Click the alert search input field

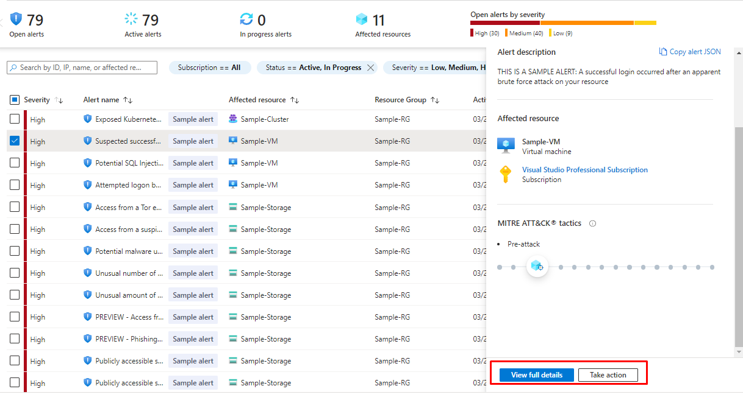tap(85, 68)
